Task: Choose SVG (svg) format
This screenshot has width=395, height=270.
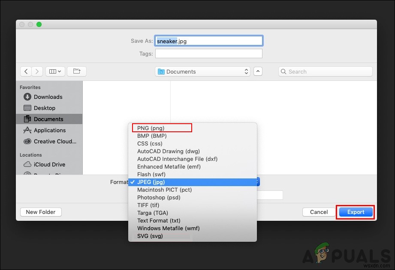Action: (193, 236)
